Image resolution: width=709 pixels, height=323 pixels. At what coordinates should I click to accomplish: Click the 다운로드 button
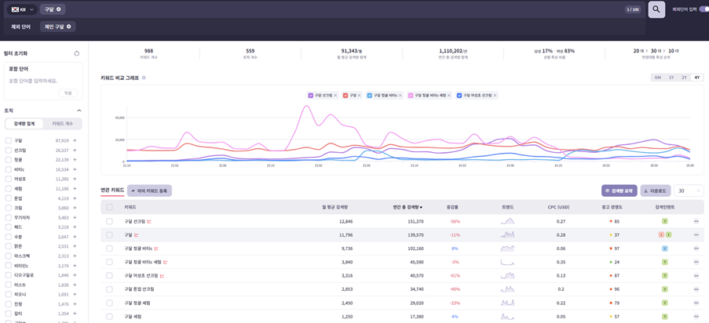click(x=655, y=191)
